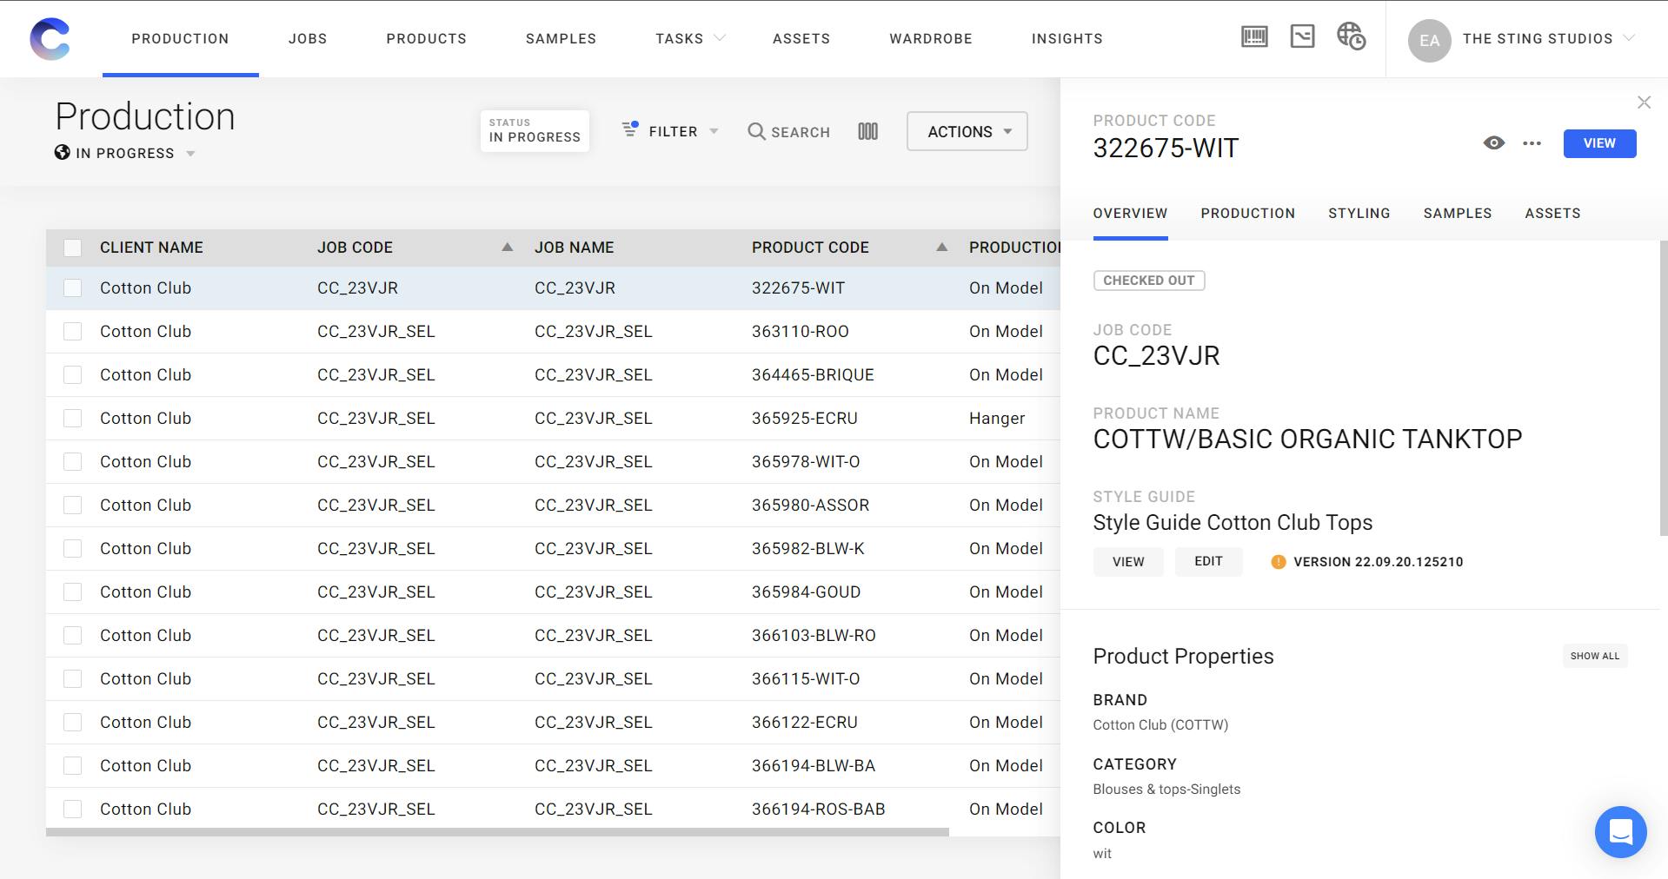Toggle the select-all header checkbox
The image size is (1668, 879).
pyautogui.click(x=73, y=248)
